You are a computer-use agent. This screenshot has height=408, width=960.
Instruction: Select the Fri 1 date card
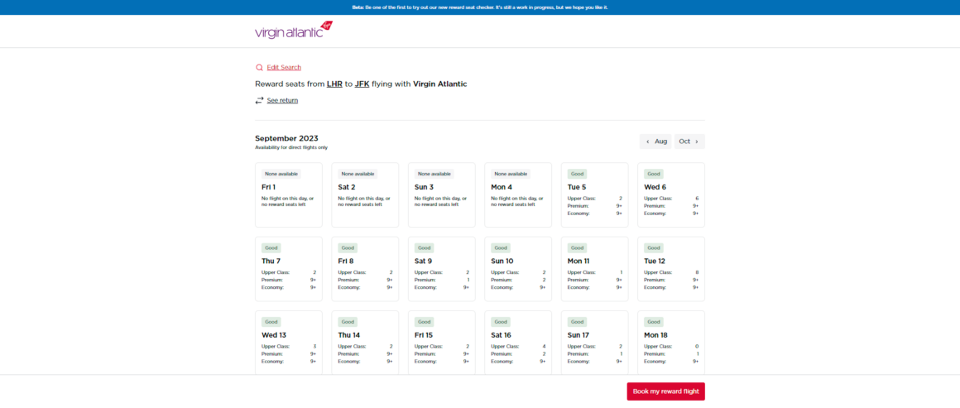(x=288, y=194)
